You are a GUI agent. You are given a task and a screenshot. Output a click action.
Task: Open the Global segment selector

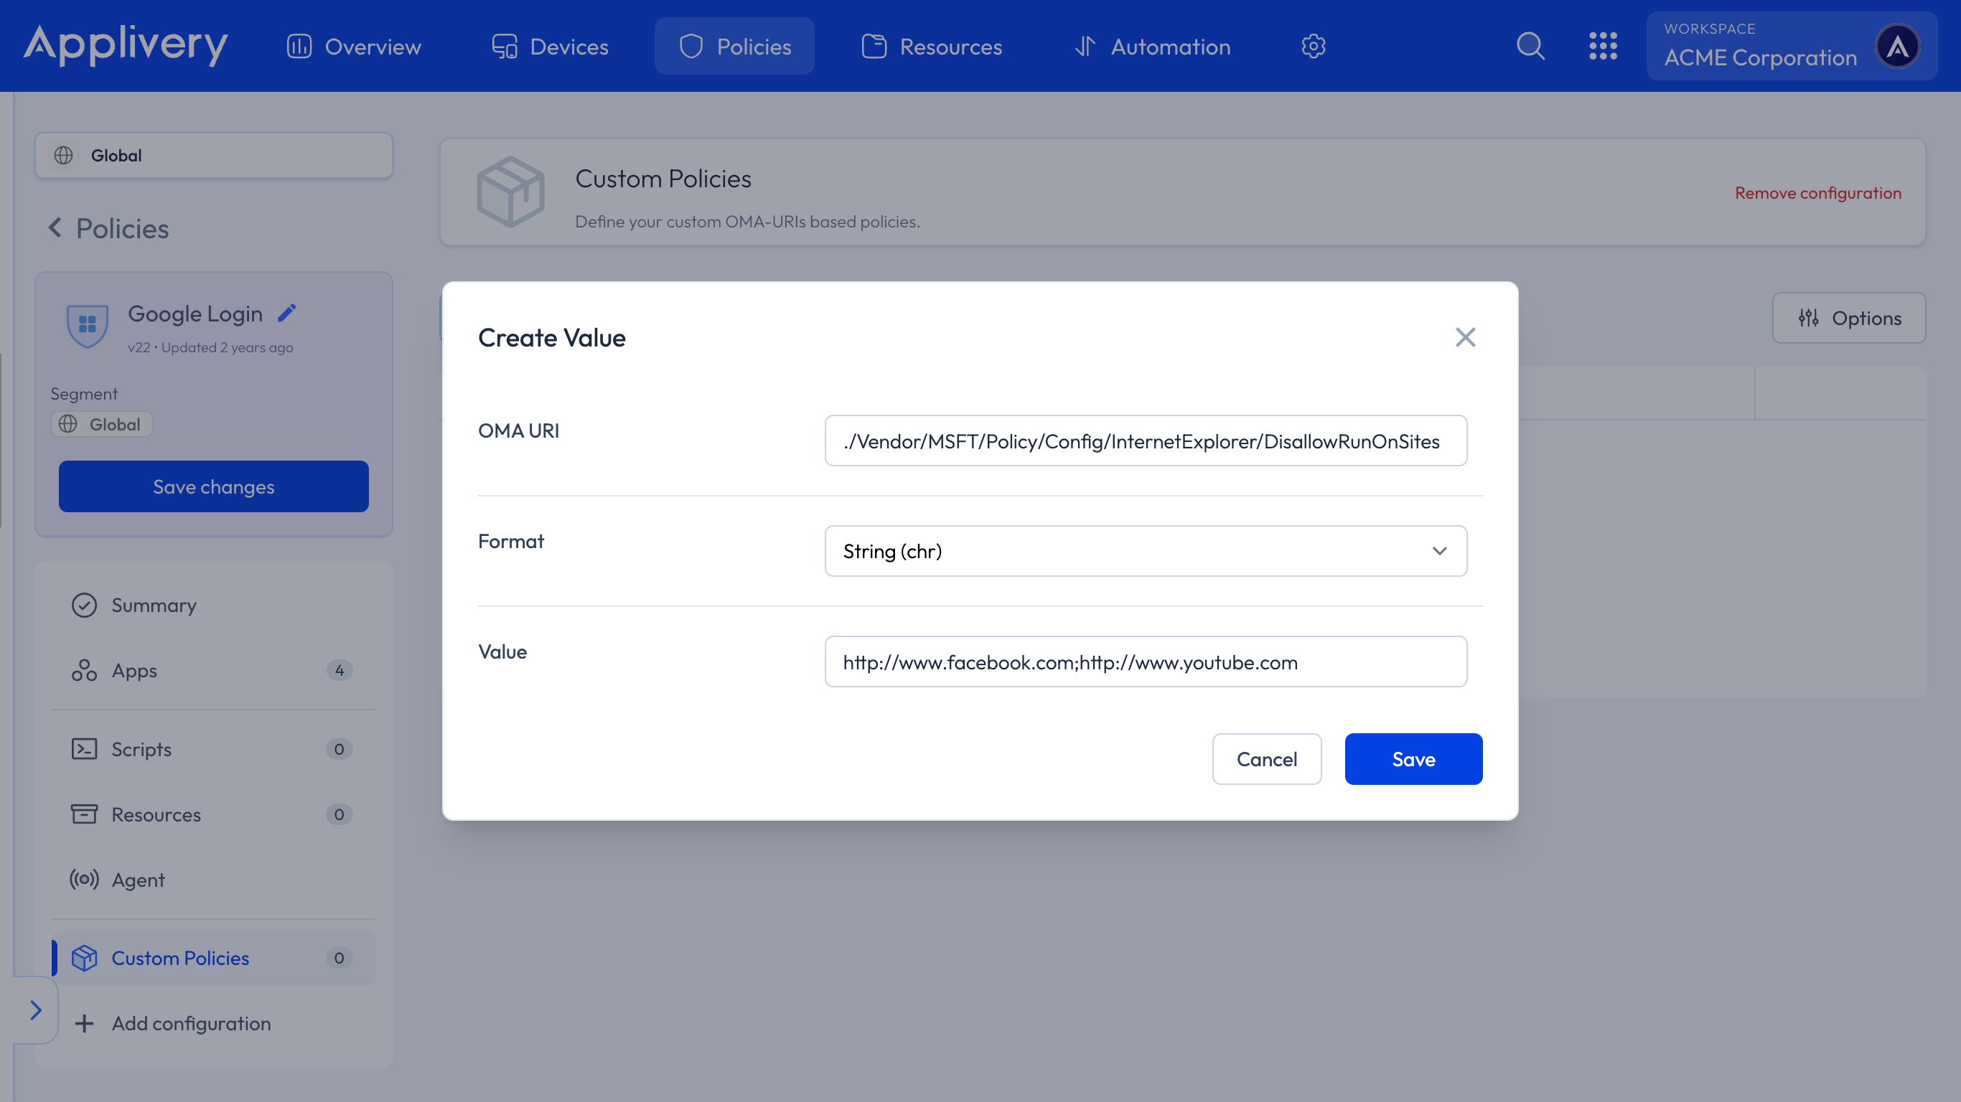(213, 155)
